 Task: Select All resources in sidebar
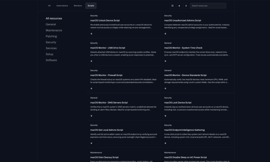[54, 18]
